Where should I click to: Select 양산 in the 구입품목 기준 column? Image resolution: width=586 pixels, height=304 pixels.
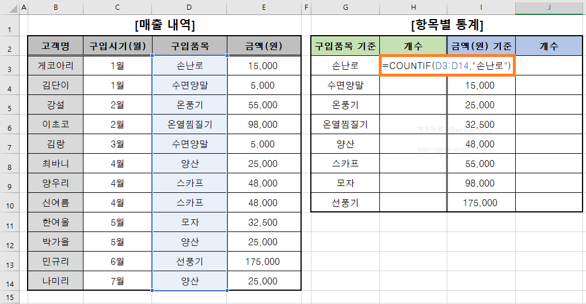tap(345, 144)
